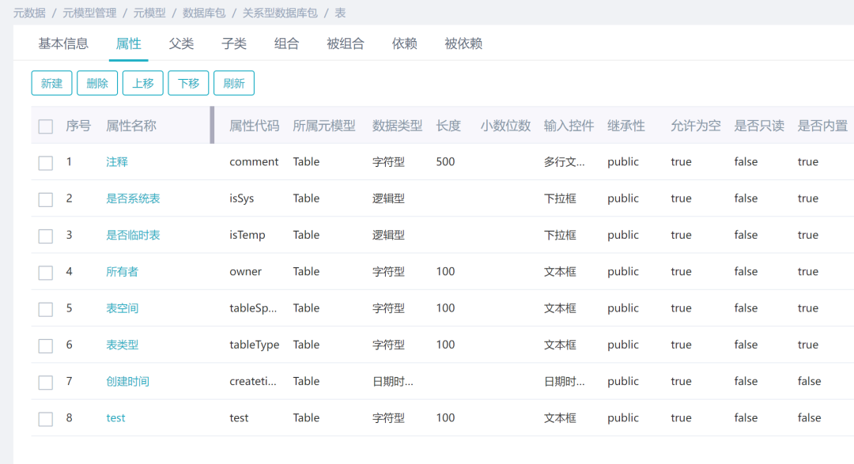Refresh the list with 刷新
This screenshot has height=464, width=854.
pos(234,83)
